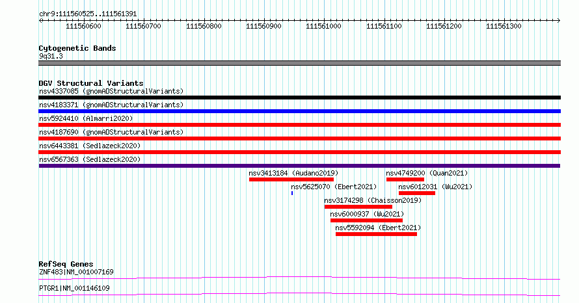Open nsv6567363 Sedlazeck2020 label
This screenshot has width=579, height=303.
(x=90, y=159)
